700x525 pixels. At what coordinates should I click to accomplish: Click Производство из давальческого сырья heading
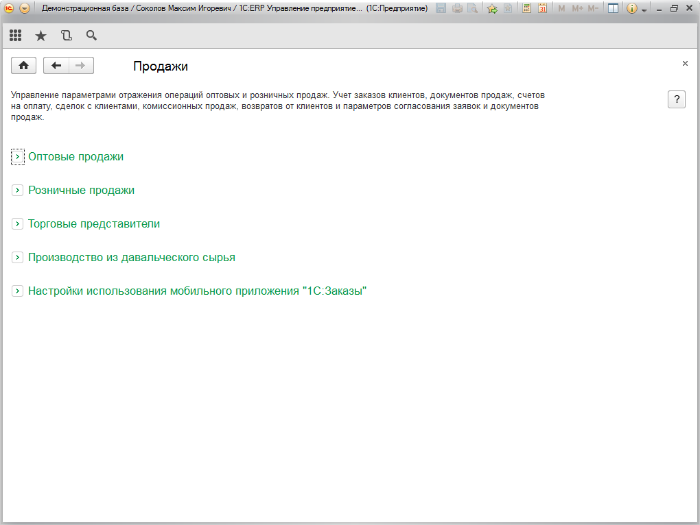click(132, 258)
